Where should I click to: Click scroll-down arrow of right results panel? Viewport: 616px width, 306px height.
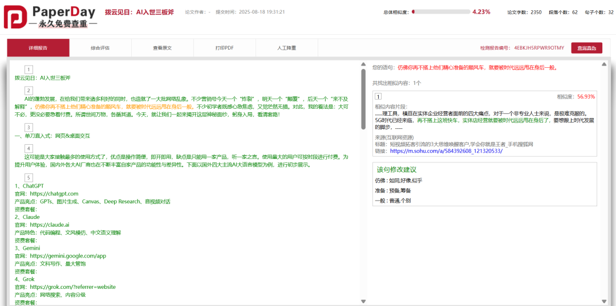602,301
